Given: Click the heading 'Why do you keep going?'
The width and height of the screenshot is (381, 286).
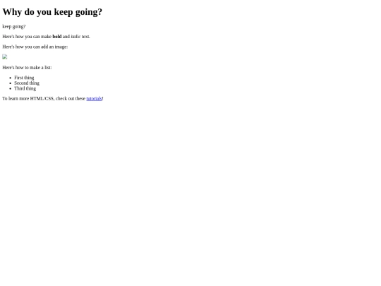Looking at the screenshot, I should pyautogui.click(x=52, y=12).
